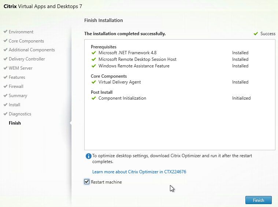
Task: Uncheck the Restart machine checkbox
Action: pyautogui.click(x=87, y=182)
